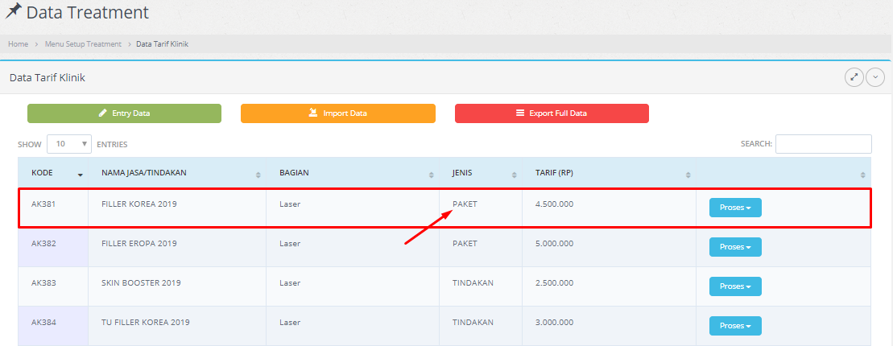Click Laser in the AK384 row

point(290,322)
